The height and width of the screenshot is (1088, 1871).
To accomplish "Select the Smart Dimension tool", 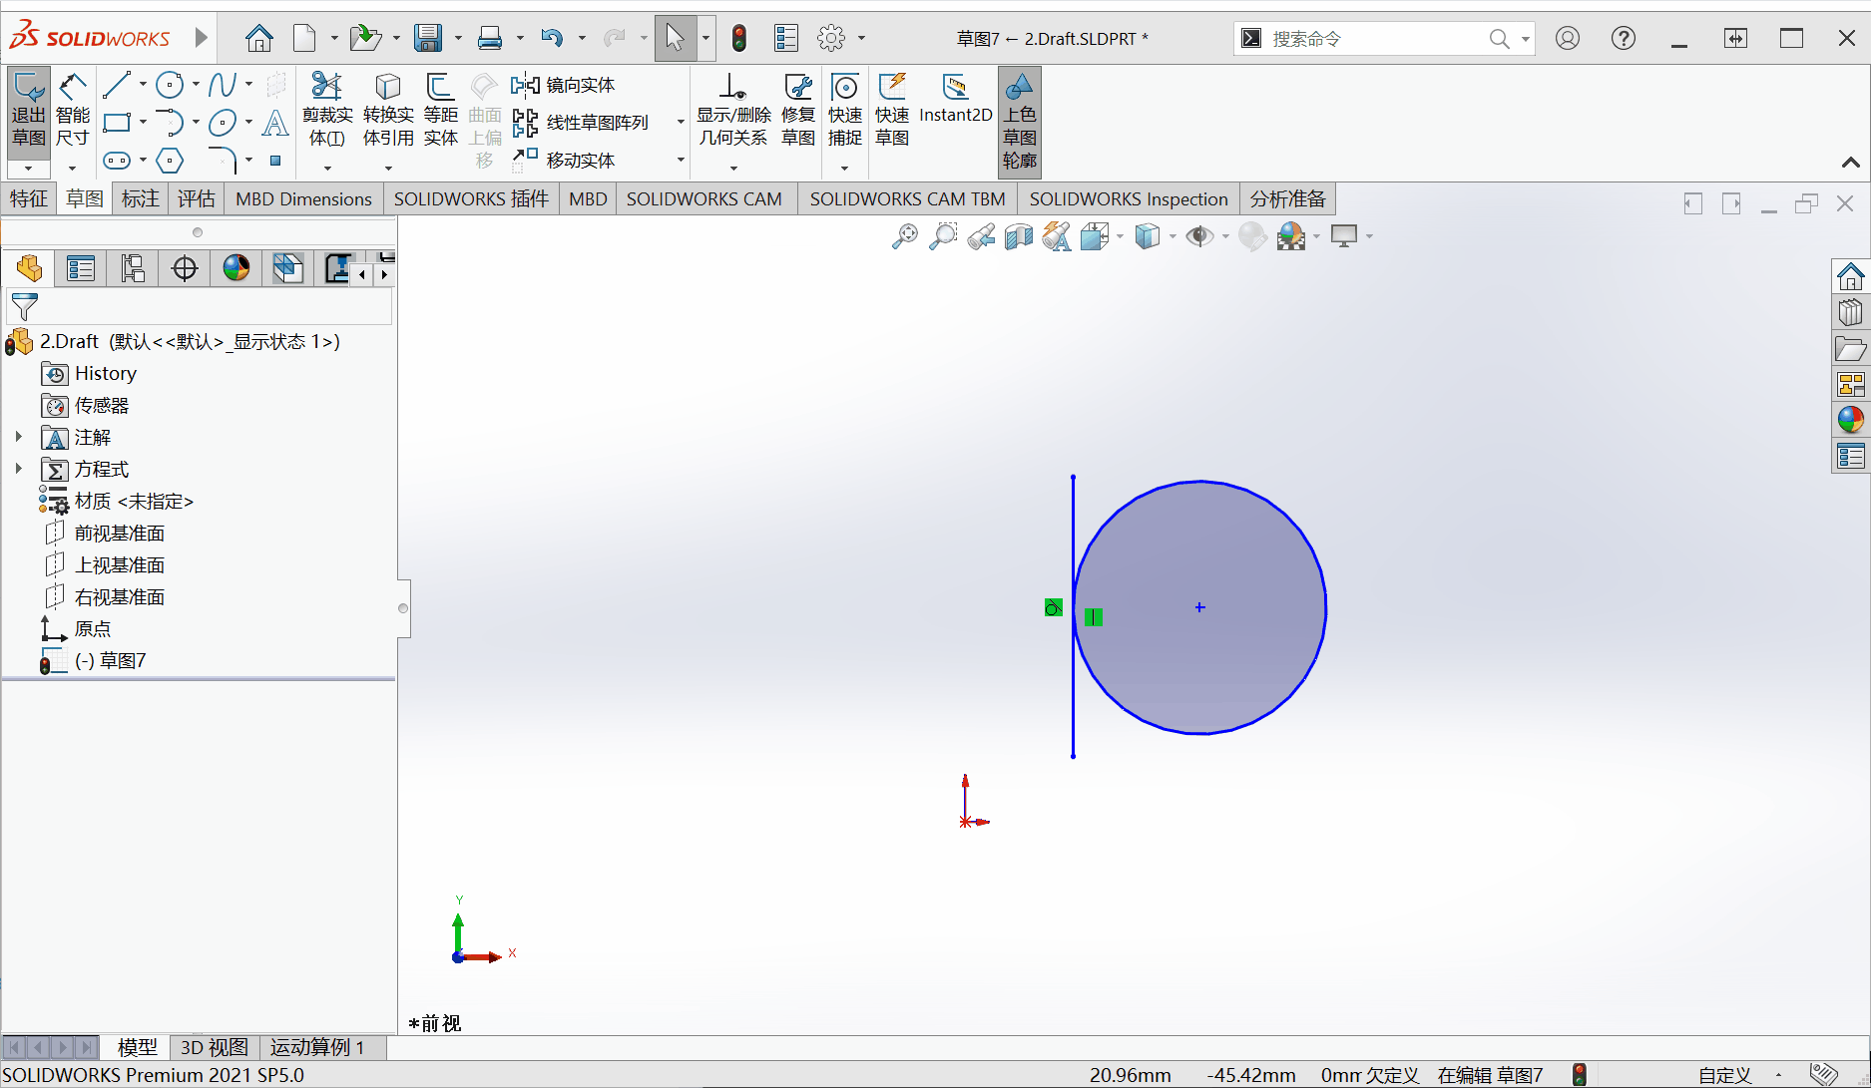I will pos(72,112).
